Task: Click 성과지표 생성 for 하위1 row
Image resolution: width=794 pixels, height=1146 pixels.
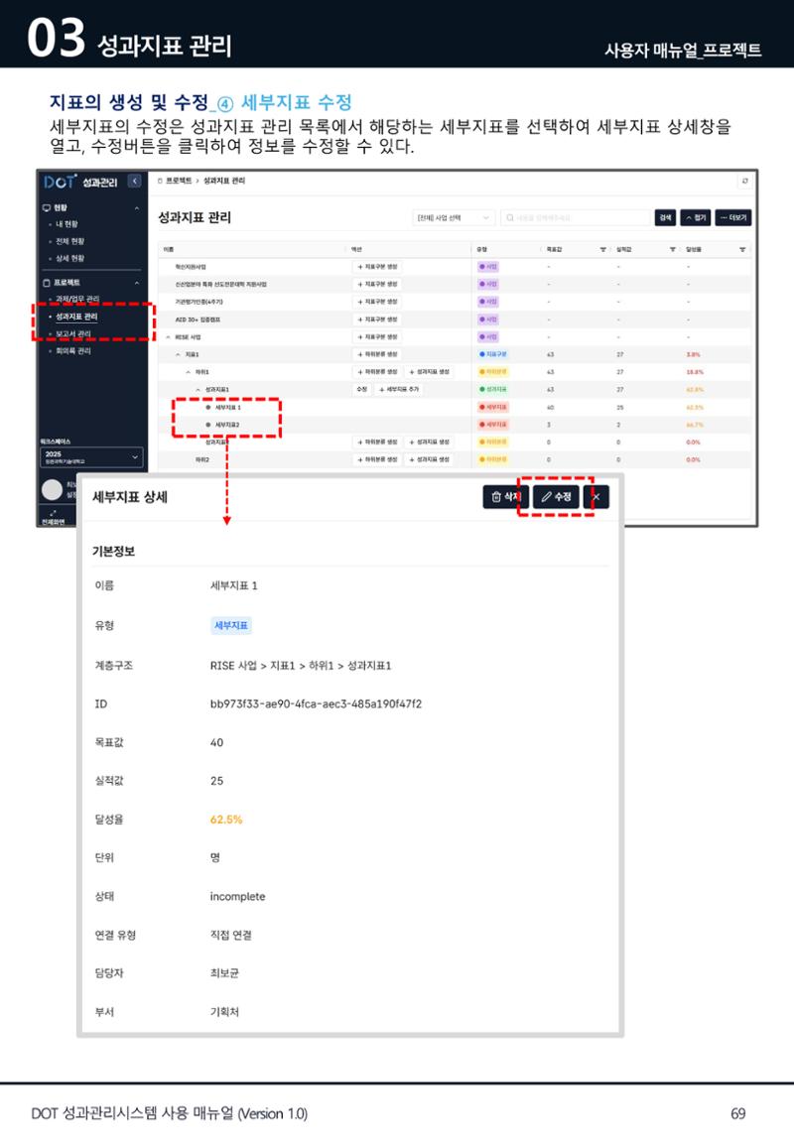Action: coord(429,372)
